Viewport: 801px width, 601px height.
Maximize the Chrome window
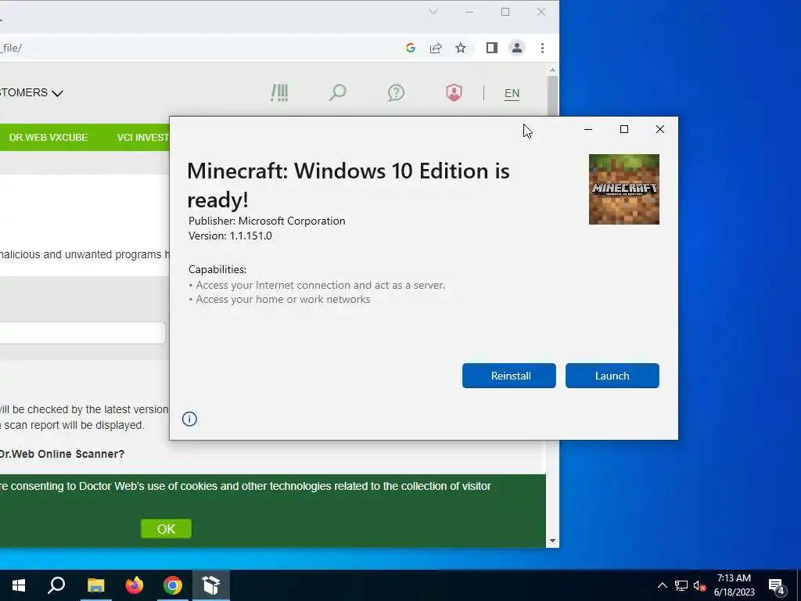tap(505, 12)
